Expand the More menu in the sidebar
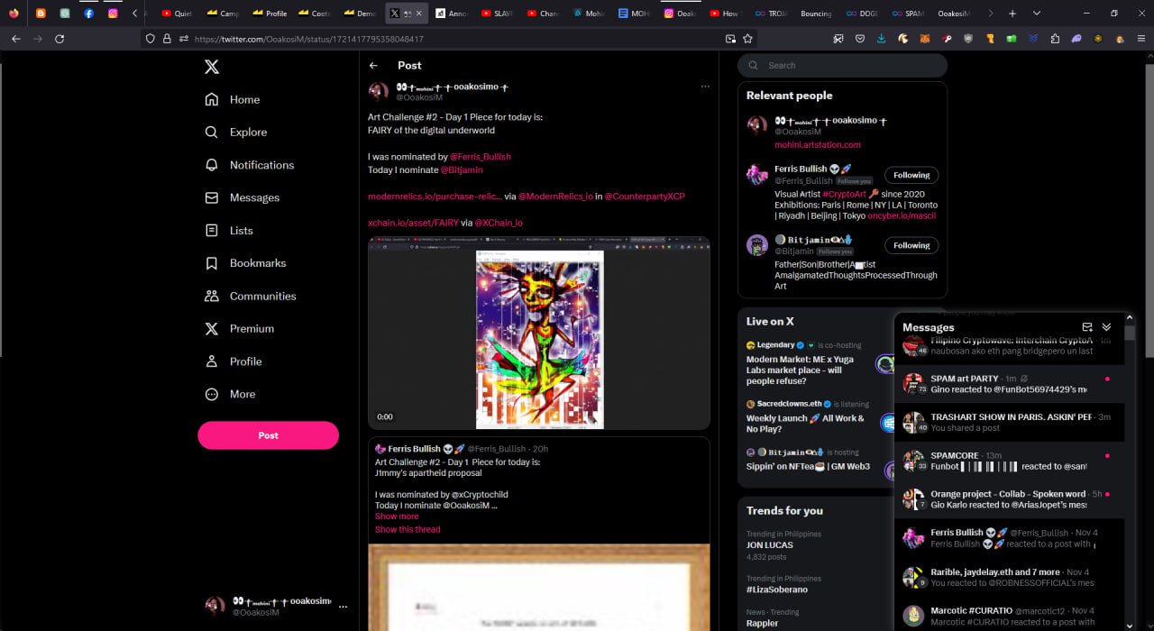 pos(230,394)
